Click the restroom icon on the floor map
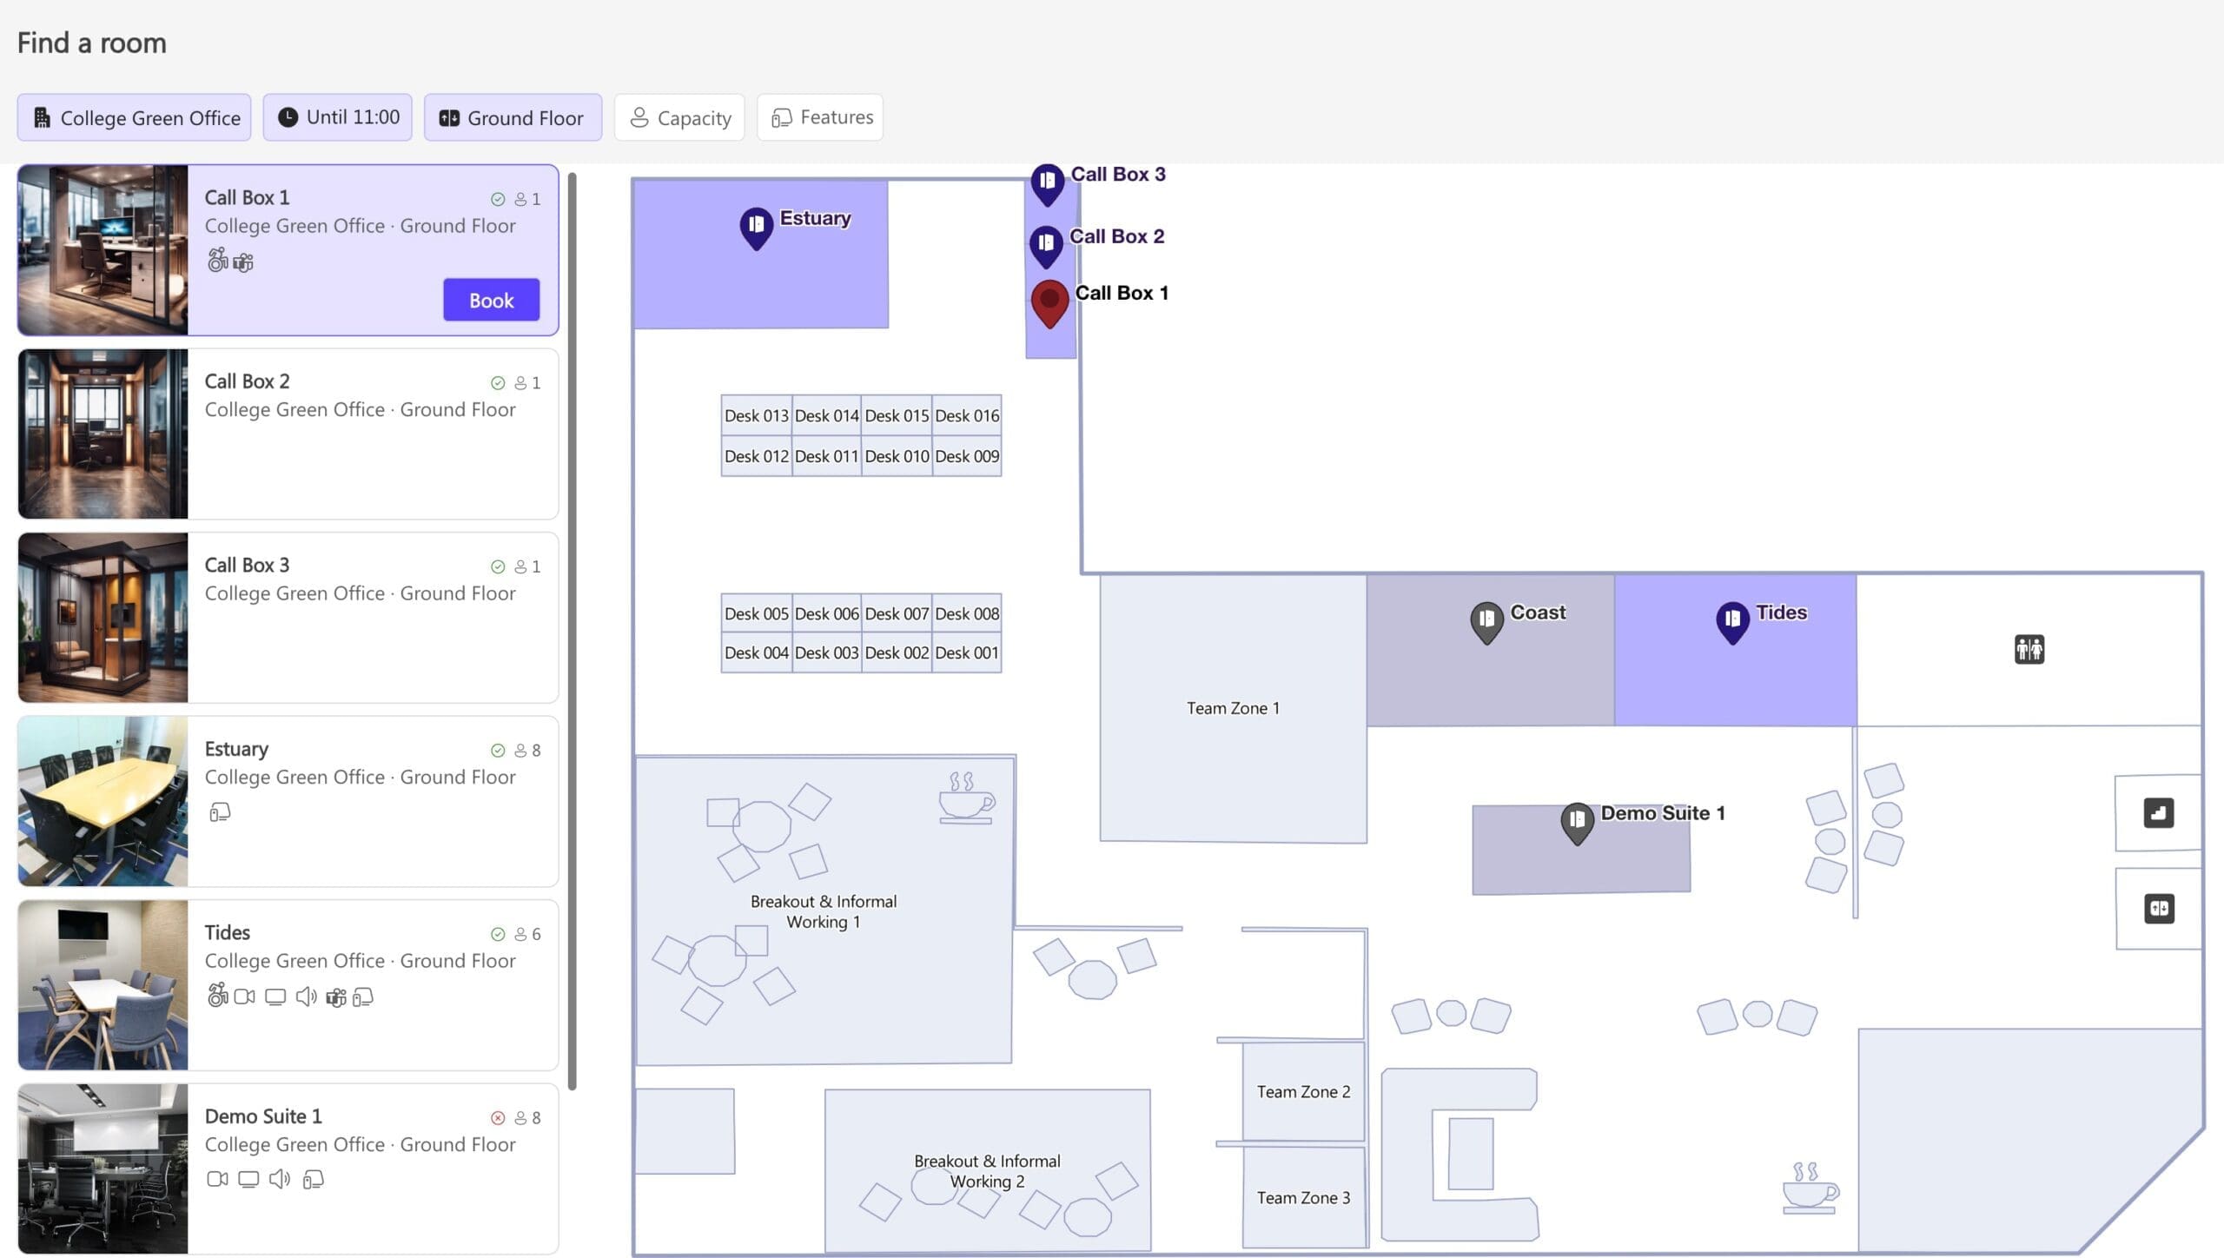The width and height of the screenshot is (2224, 1258). (x=2030, y=650)
